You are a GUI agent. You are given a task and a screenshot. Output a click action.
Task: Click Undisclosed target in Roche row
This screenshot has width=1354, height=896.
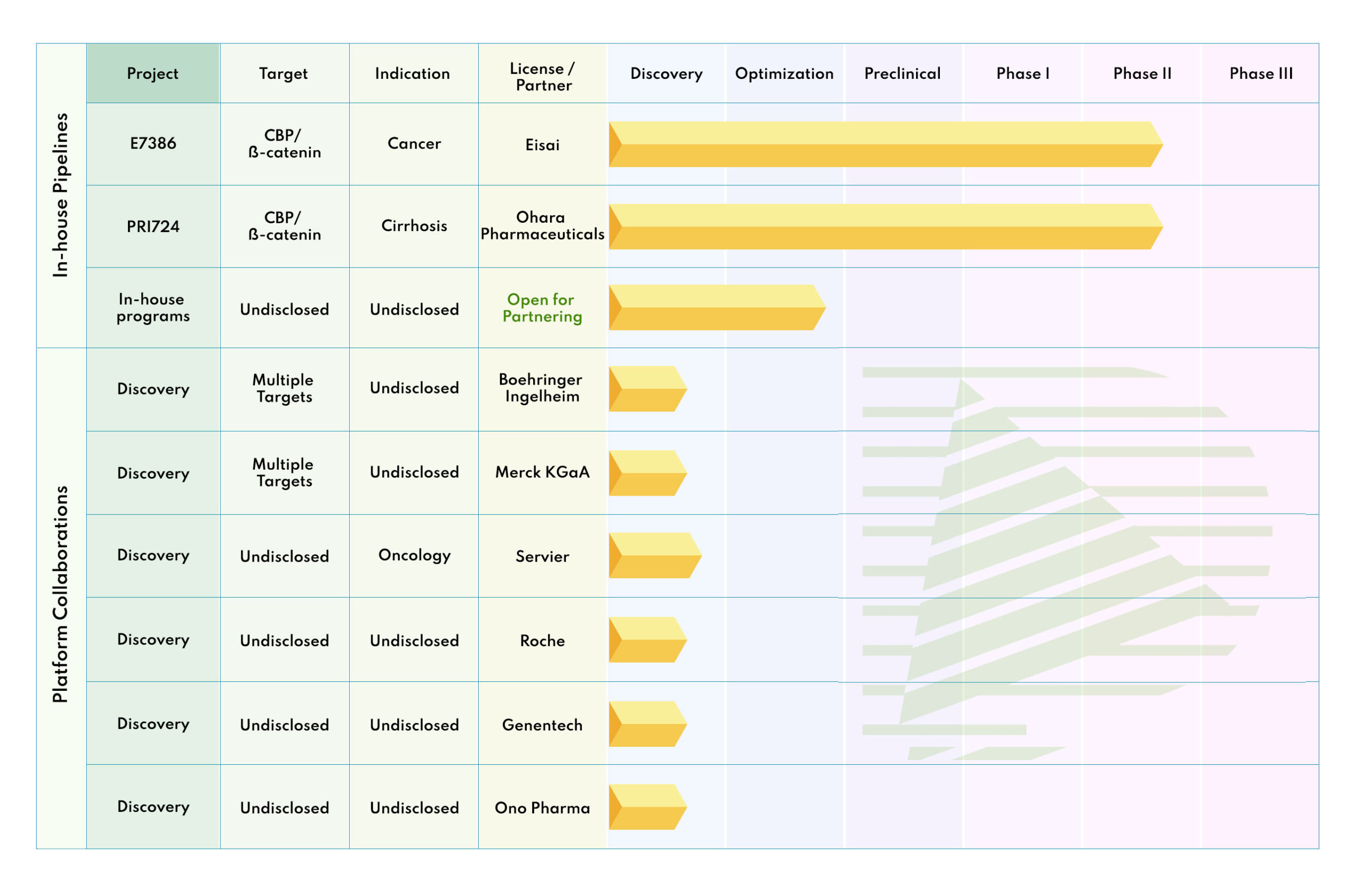[285, 641]
